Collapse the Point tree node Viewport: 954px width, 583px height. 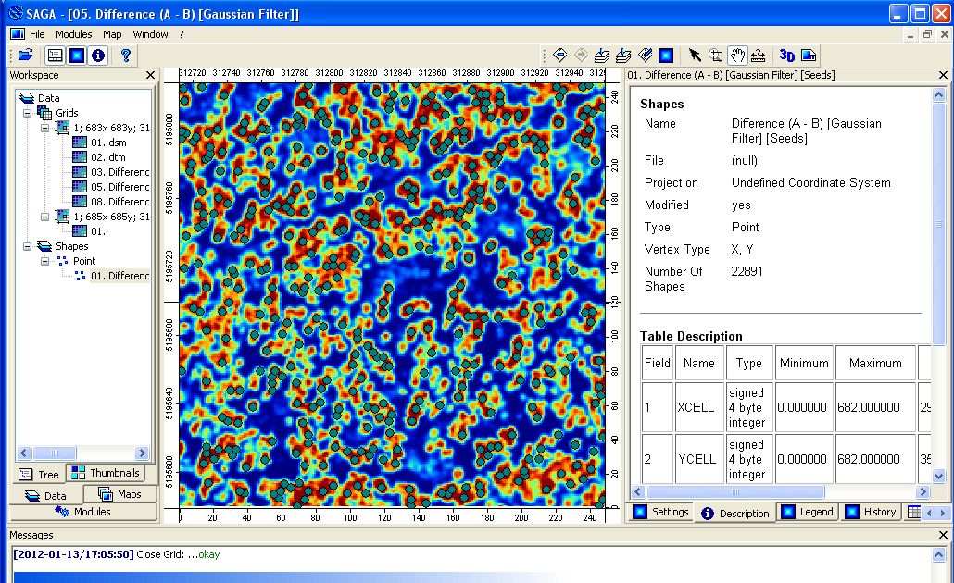pos(45,261)
